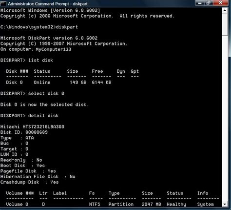Click the 'NTFS' file system value
Screen dimensions: 231x210
pyautogui.click(x=95, y=204)
